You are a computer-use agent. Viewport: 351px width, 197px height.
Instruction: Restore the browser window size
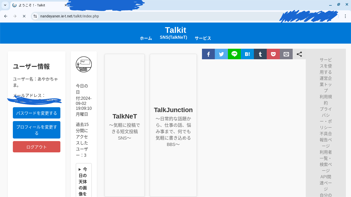pos(339,5)
